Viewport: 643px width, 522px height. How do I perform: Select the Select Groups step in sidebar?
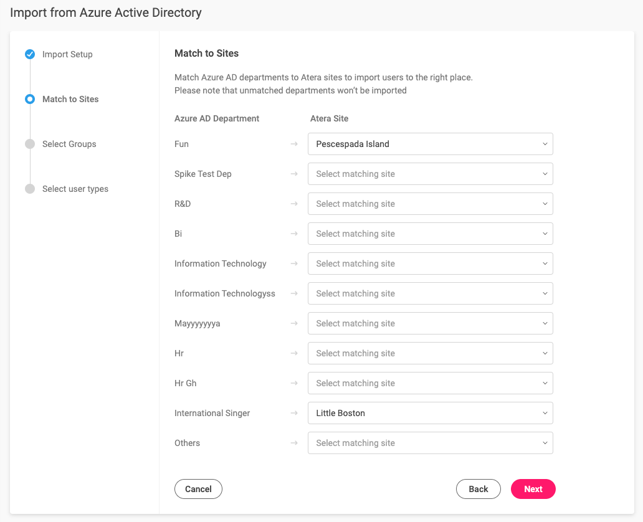tap(69, 144)
